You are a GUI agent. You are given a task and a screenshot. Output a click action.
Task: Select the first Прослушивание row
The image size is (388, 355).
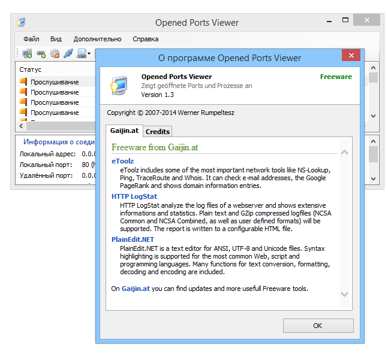click(55, 82)
